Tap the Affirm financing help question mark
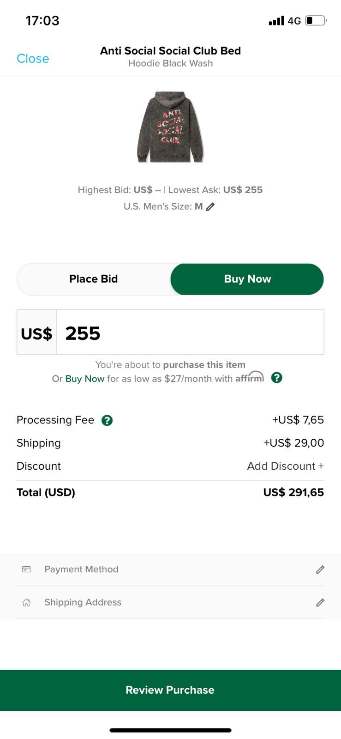This screenshot has height=739, width=341. (276, 378)
